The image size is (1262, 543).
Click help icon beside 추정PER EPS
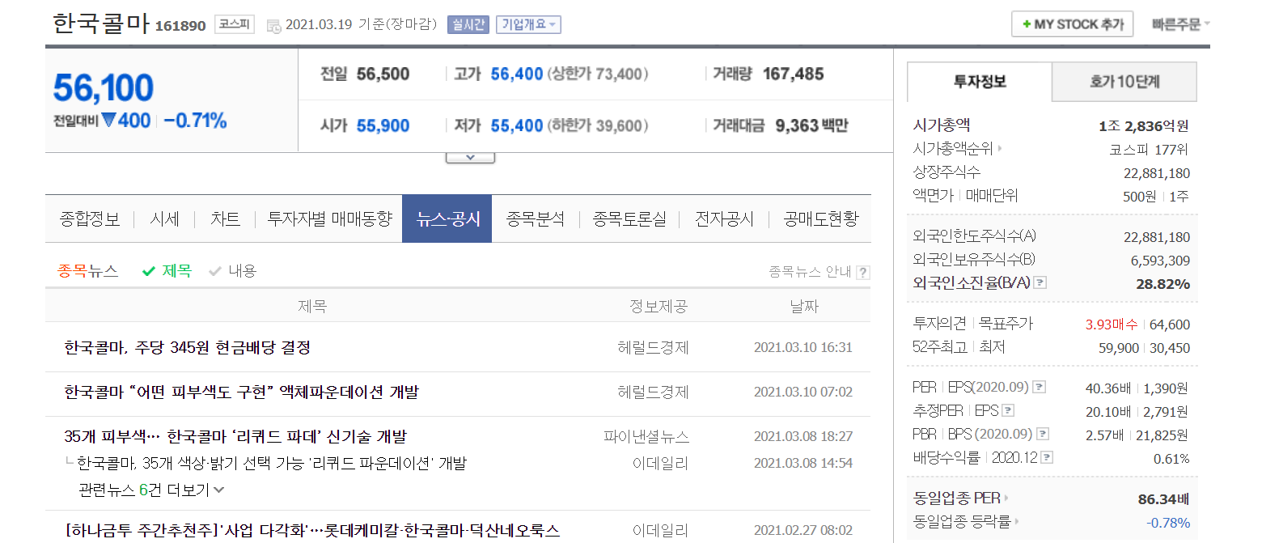1008,411
